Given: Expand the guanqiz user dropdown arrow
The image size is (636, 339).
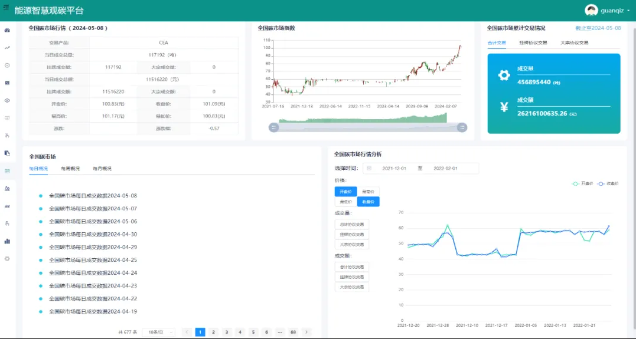Looking at the screenshot, I should (628, 11).
